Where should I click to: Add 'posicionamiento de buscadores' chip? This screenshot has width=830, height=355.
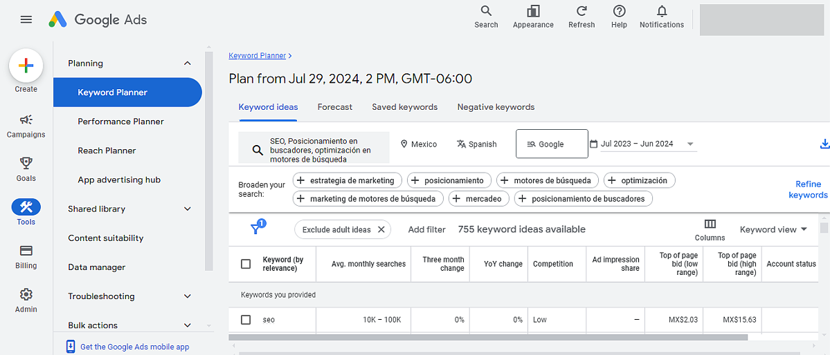584,199
